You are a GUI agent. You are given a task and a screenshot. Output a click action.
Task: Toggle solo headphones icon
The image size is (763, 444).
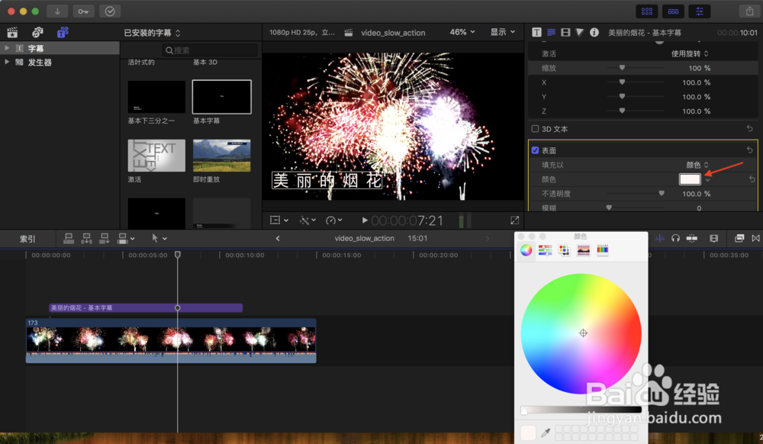coord(675,238)
